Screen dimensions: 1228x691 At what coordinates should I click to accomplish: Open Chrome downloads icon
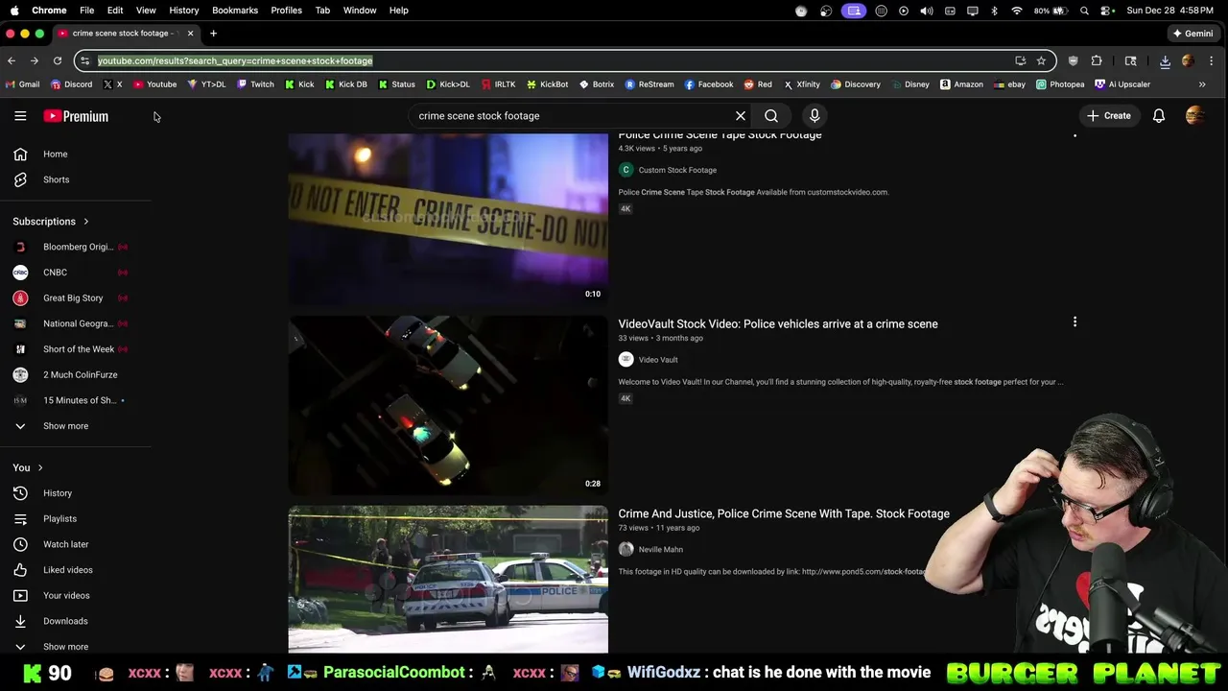1165,60
